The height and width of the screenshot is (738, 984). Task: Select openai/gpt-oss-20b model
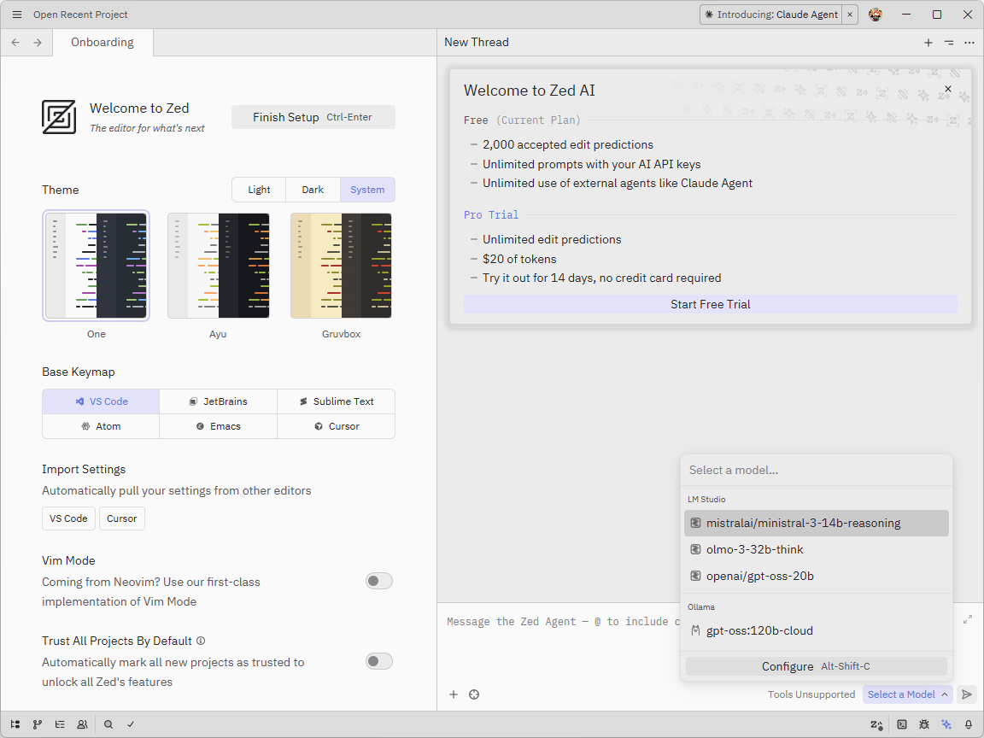816,576
